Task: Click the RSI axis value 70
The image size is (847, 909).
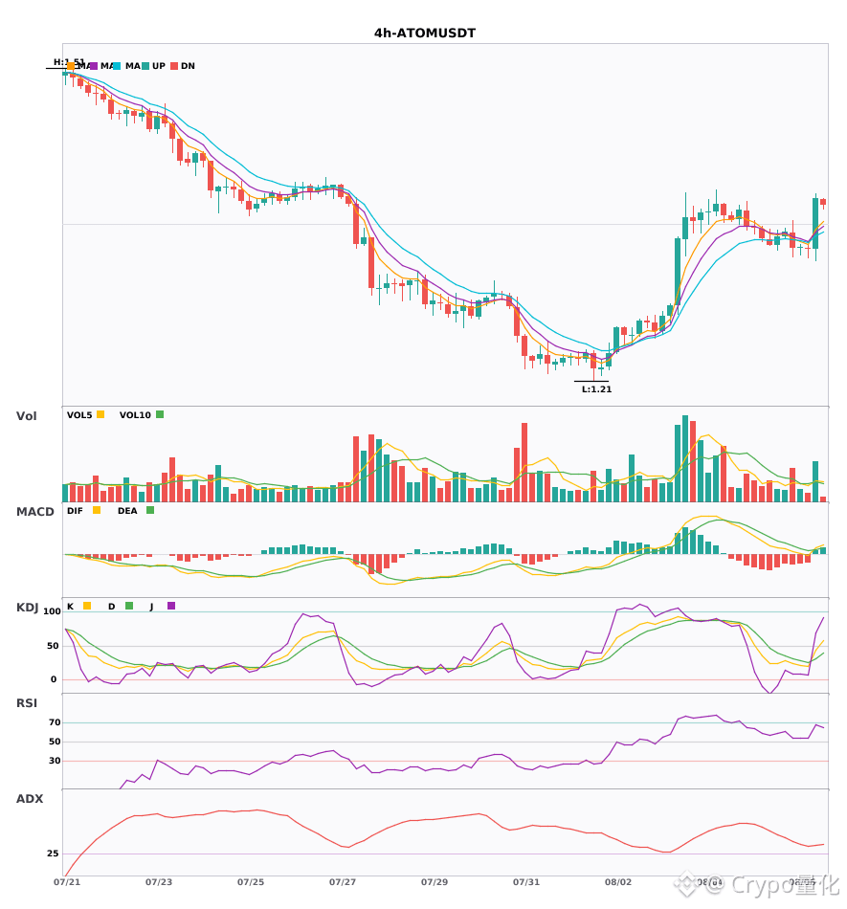Action: coord(55,722)
